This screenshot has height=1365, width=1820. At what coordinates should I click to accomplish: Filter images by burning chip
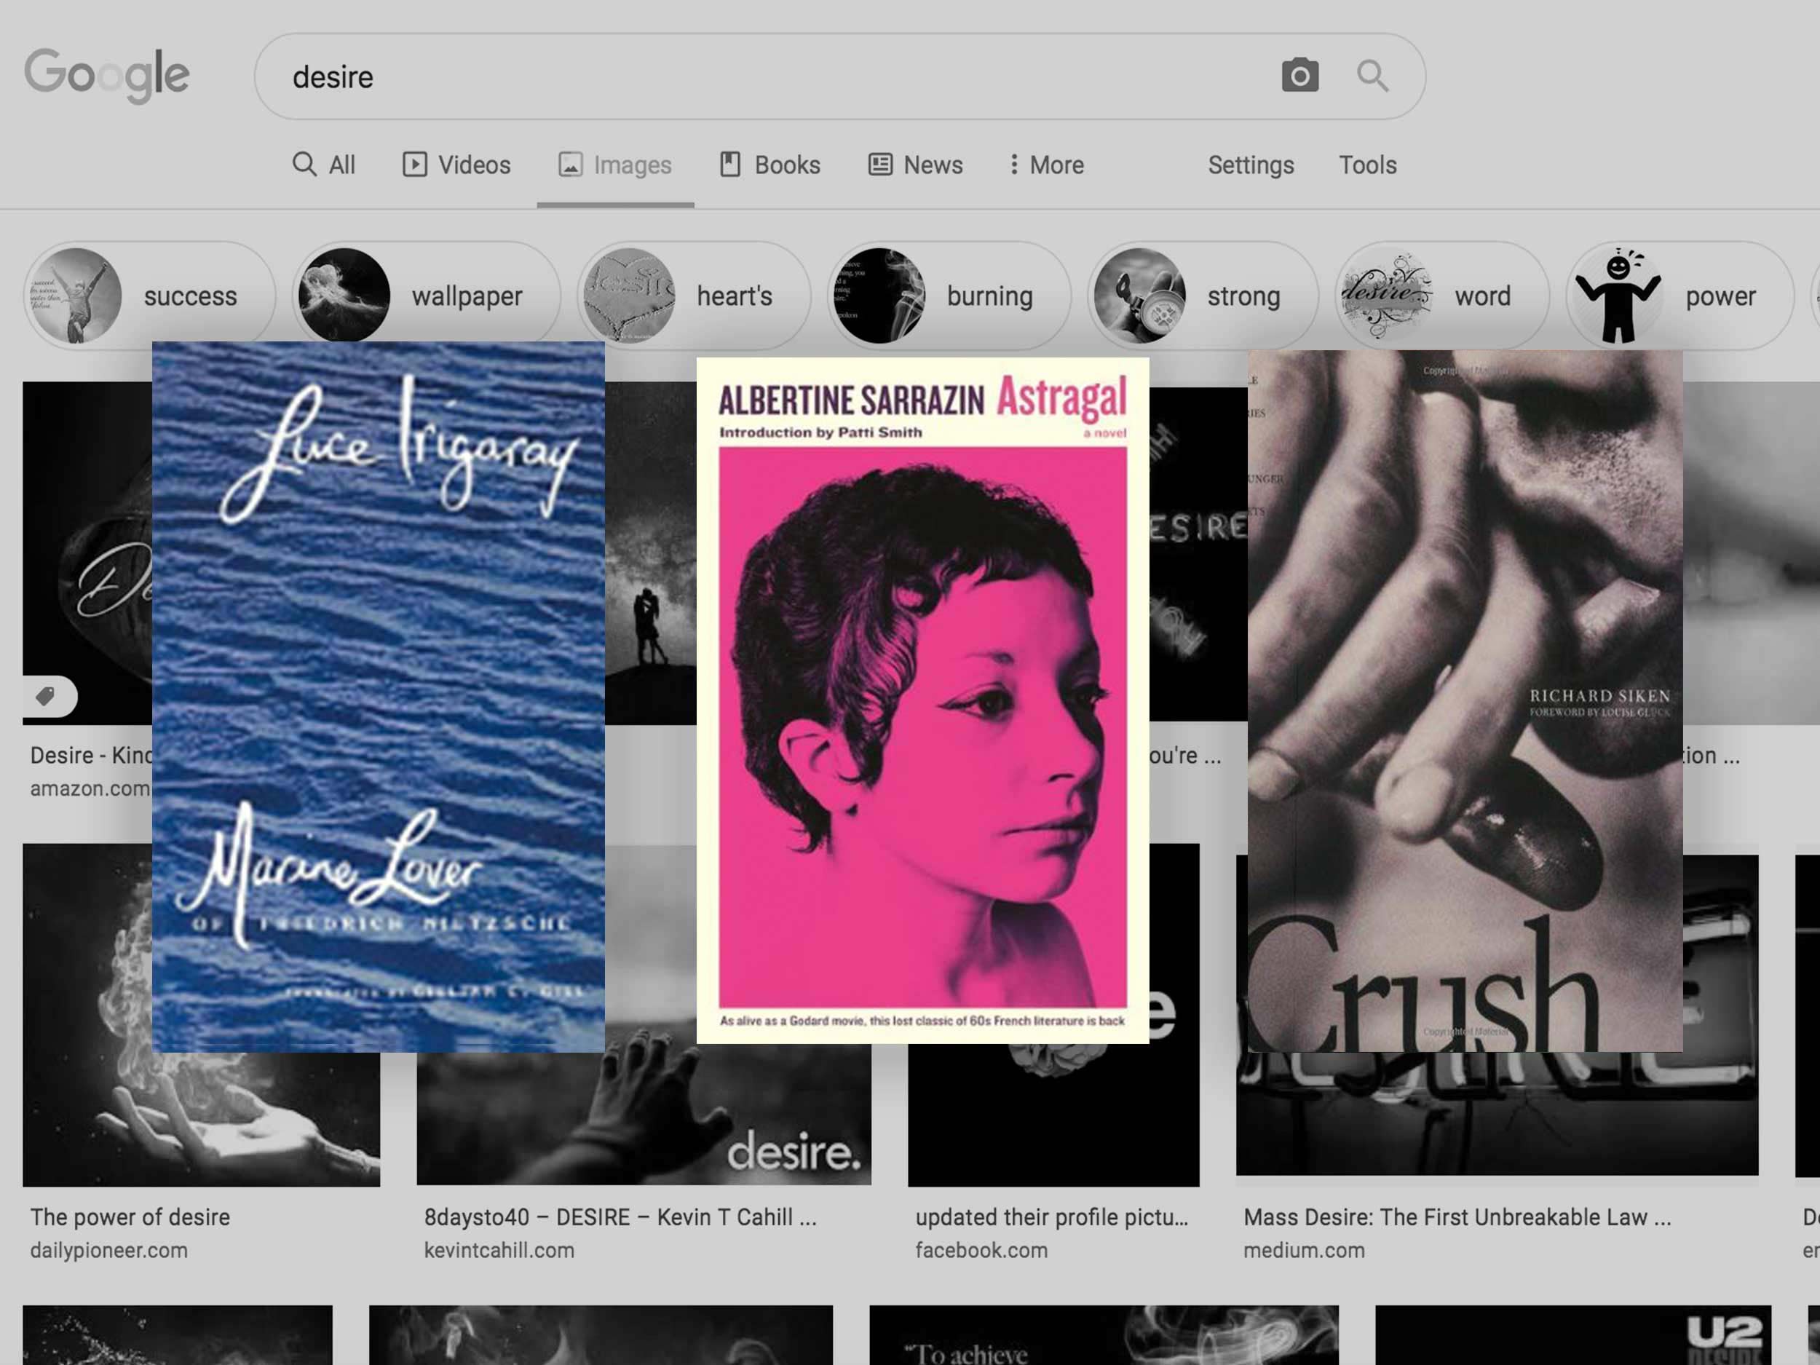949,296
